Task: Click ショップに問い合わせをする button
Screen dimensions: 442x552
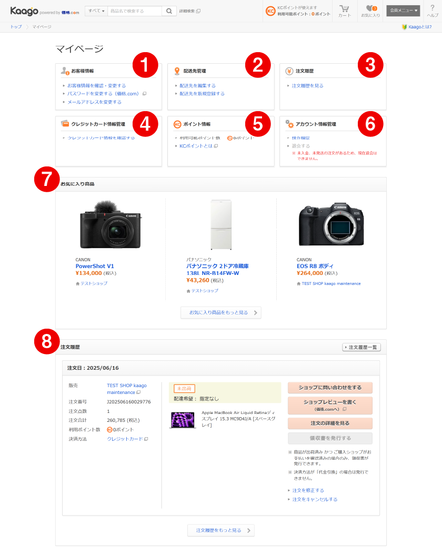Action: coord(330,388)
